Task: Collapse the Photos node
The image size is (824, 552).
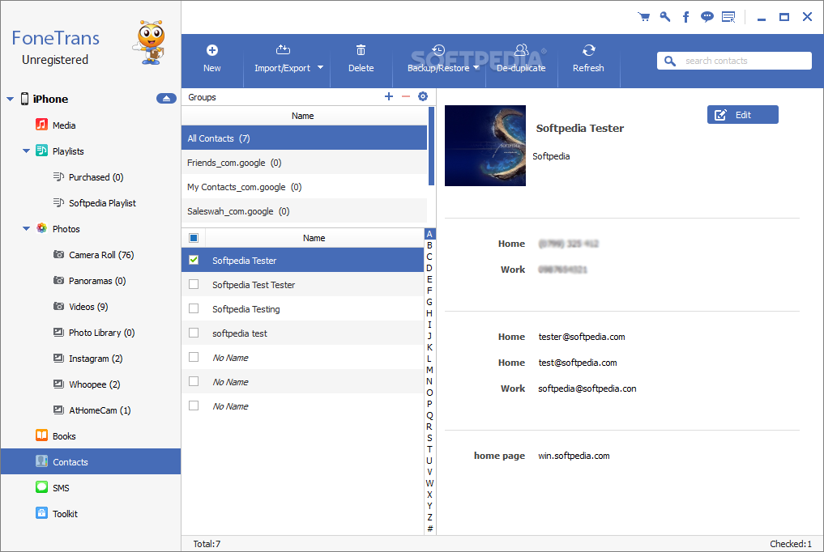Action: [x=26, y=229]
